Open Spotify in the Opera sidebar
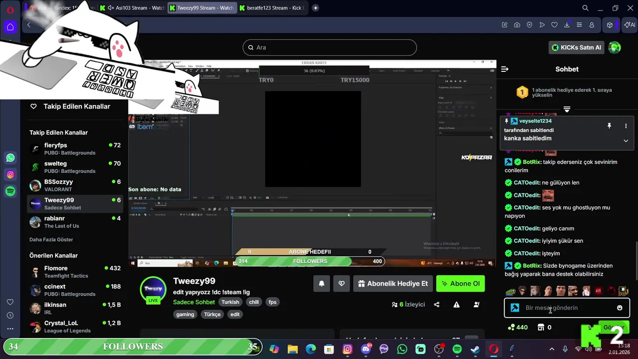The height and width of the screenshot is (359, 638). pyautogui.click(x=10, y=191)
